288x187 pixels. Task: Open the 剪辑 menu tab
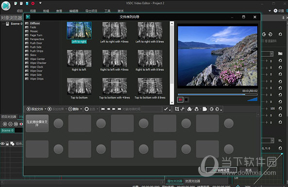pyautogui.click(x=46, y=11)
